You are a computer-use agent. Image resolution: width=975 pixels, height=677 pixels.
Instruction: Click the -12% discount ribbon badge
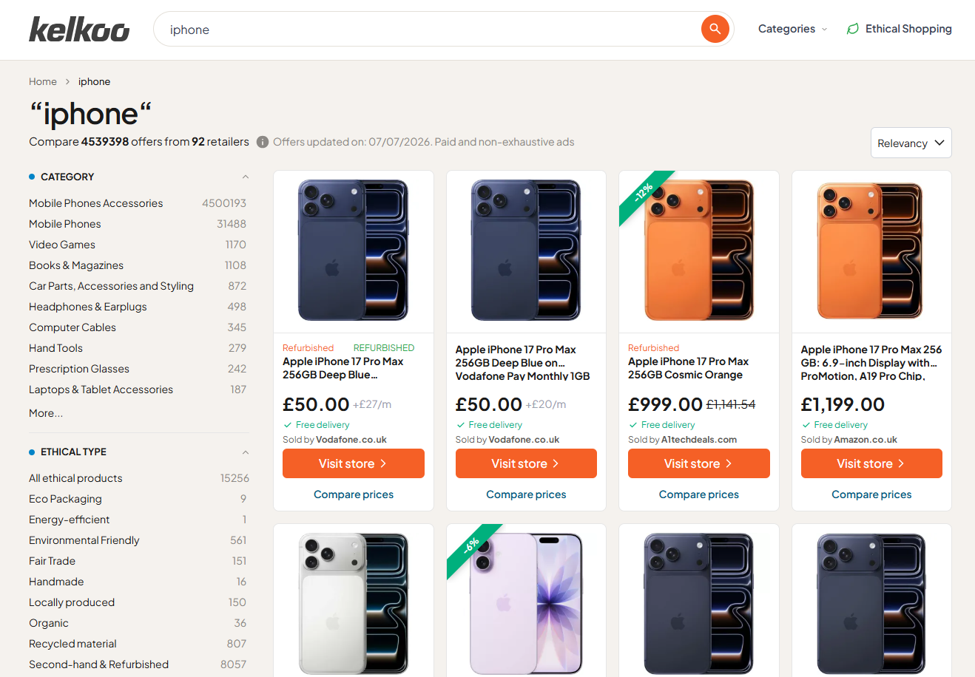[x=644, y=194]
